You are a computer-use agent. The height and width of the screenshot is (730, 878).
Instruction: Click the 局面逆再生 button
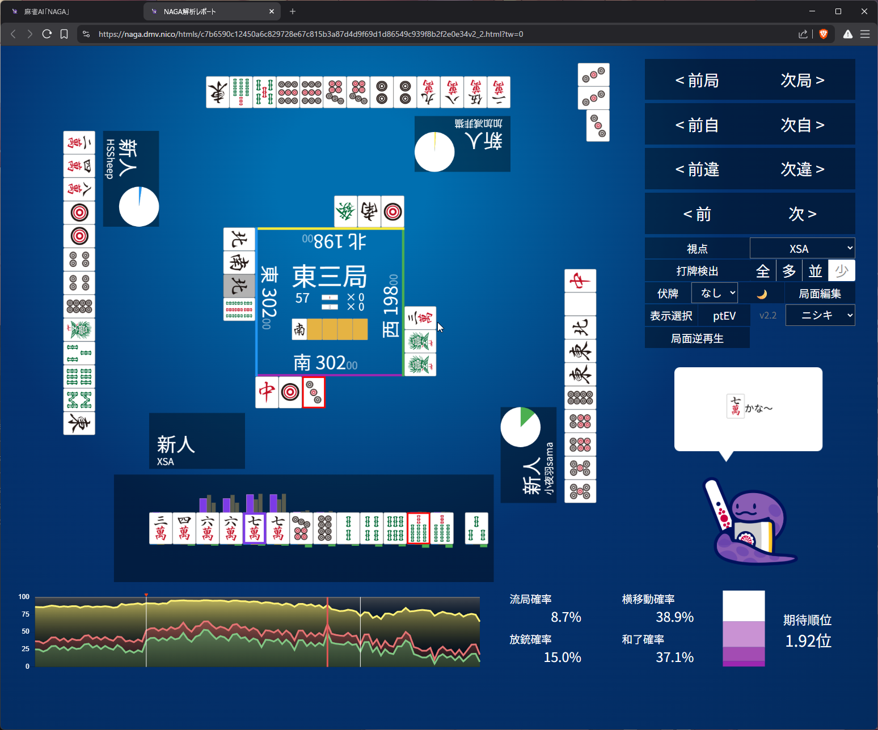point(697,338)
